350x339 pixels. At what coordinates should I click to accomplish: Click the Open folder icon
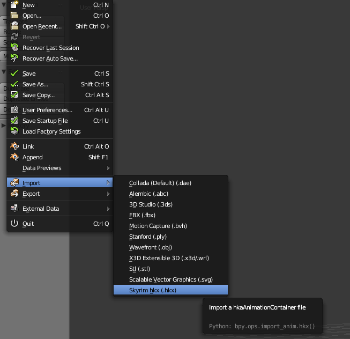click(14, 16)
